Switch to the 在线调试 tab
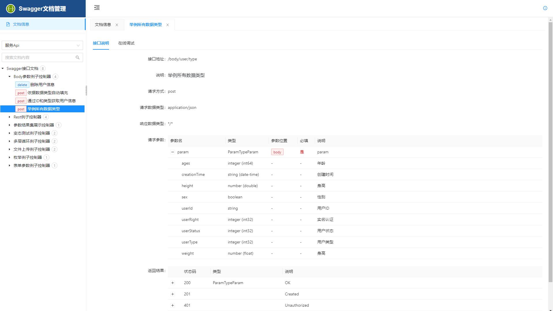 (126, 43)
